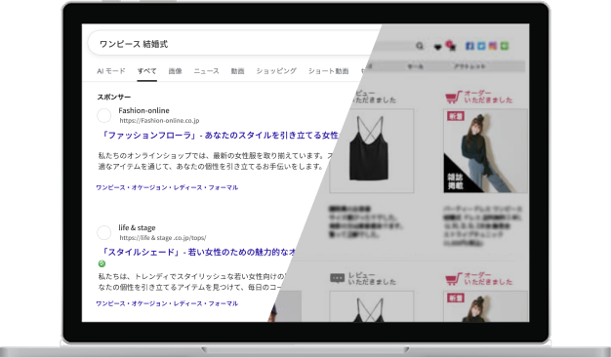Screen dimensions: 611x358
Task: Open the Instagram social icon
Action: 493,46
